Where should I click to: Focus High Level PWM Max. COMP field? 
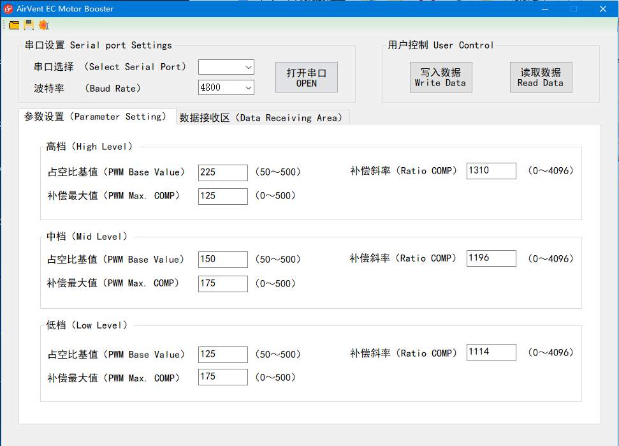(x=222, y=196)
